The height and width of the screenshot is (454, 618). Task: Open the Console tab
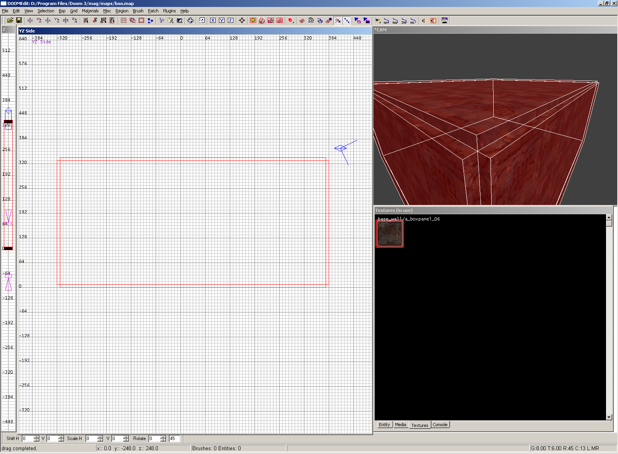(x=440, y=425)
